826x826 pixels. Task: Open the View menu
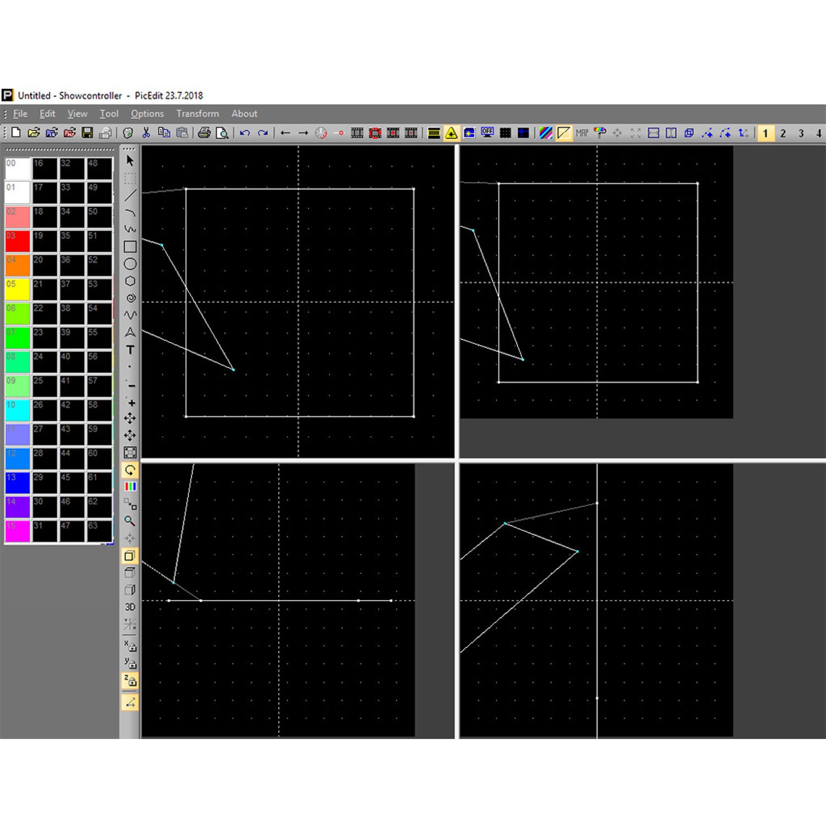[x=78, y=114]
